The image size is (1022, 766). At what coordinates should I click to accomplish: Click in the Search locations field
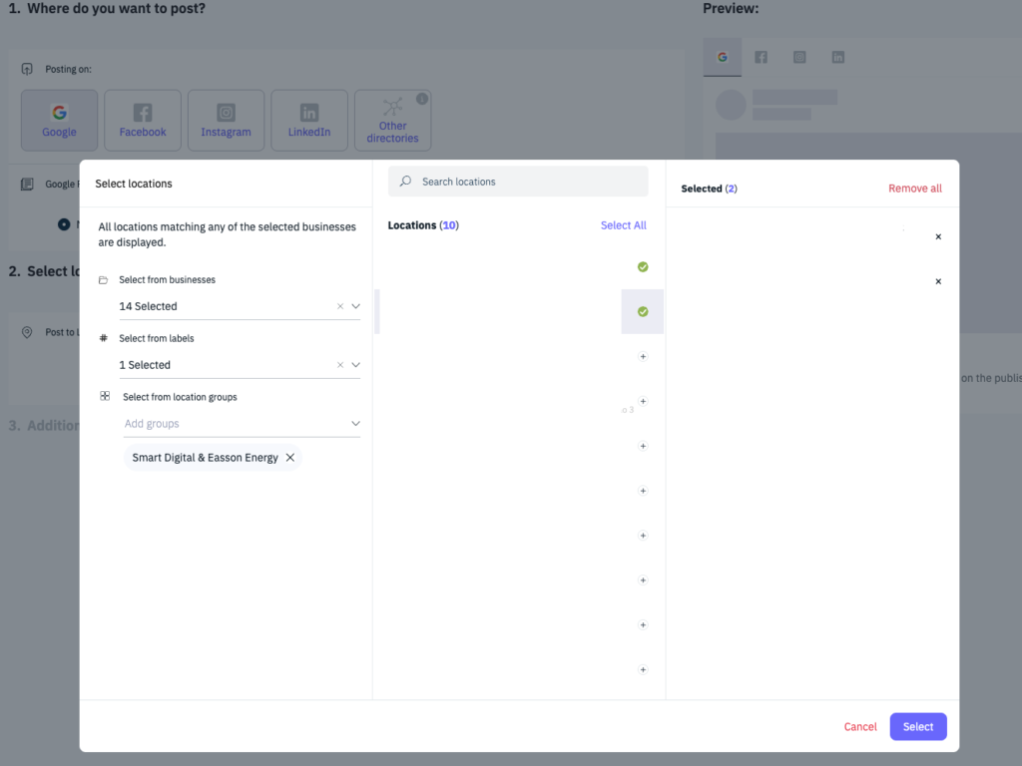[x=529, y=182]
